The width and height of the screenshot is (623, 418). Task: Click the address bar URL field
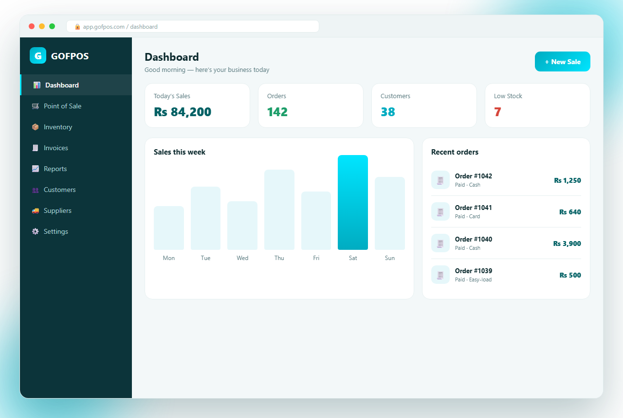tap(193, 26)
